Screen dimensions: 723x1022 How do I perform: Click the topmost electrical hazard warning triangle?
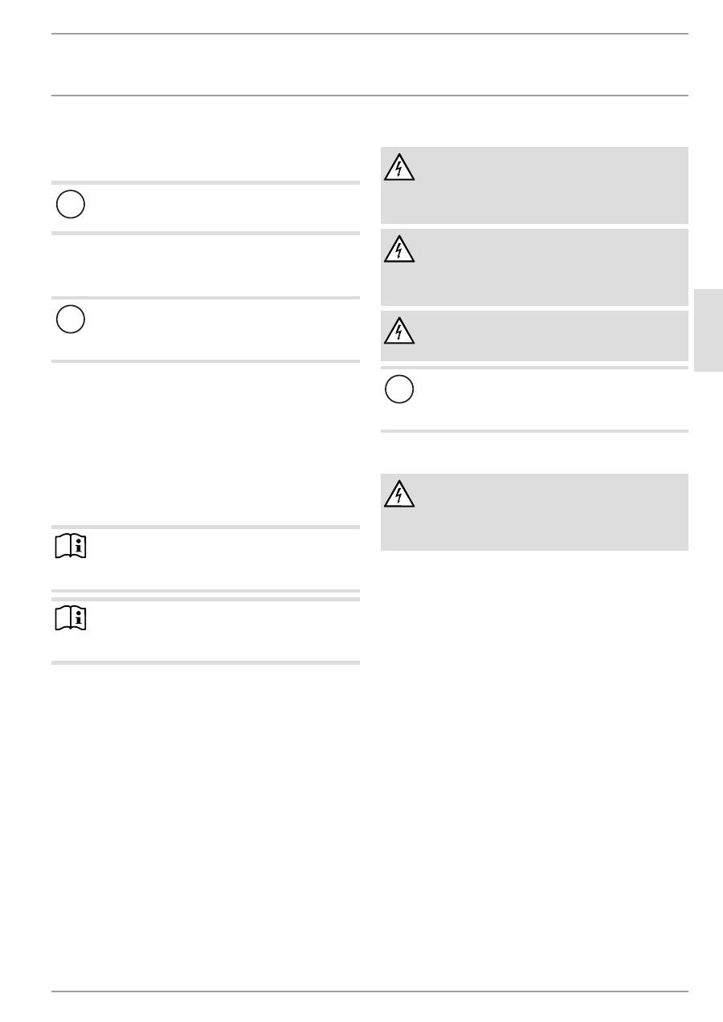(x=399, y=168)
